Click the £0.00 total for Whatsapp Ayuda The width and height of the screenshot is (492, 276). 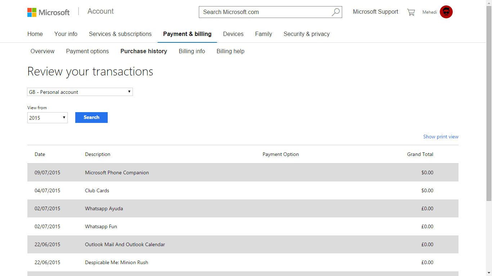pos(427,208)
